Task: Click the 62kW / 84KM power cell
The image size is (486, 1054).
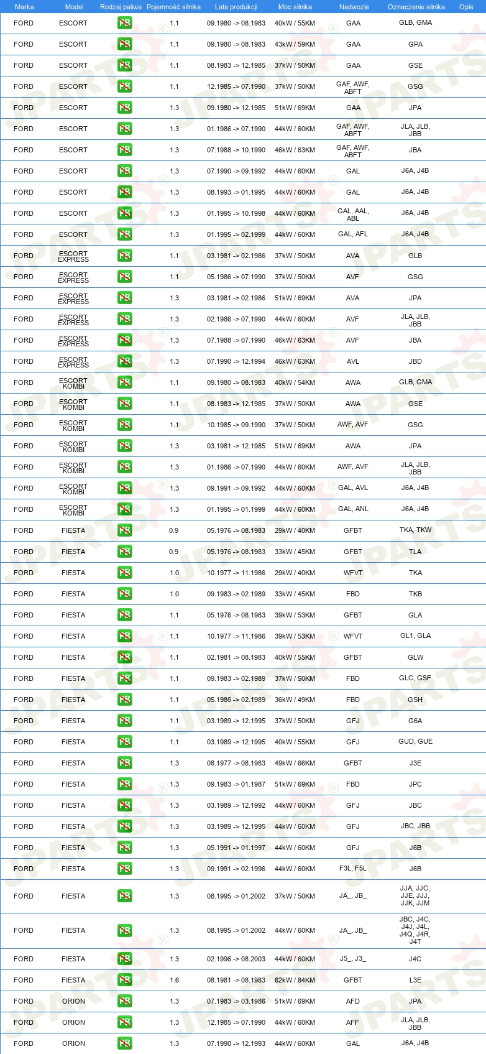Action: point(295,980)
